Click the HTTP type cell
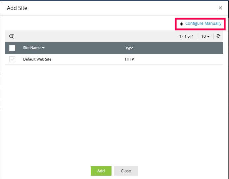 tap(129, 59)
